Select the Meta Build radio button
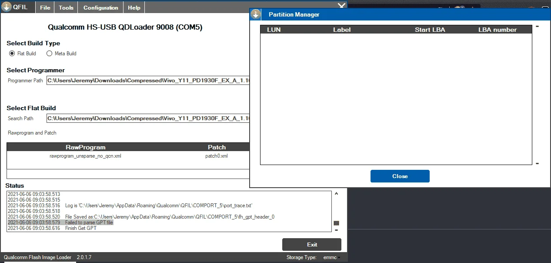The width and height of the screenshot is (551, 263). click(49, 54)
